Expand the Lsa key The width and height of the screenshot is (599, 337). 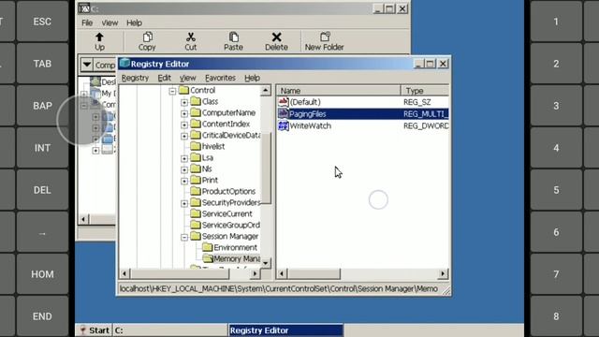pos(184,158)
